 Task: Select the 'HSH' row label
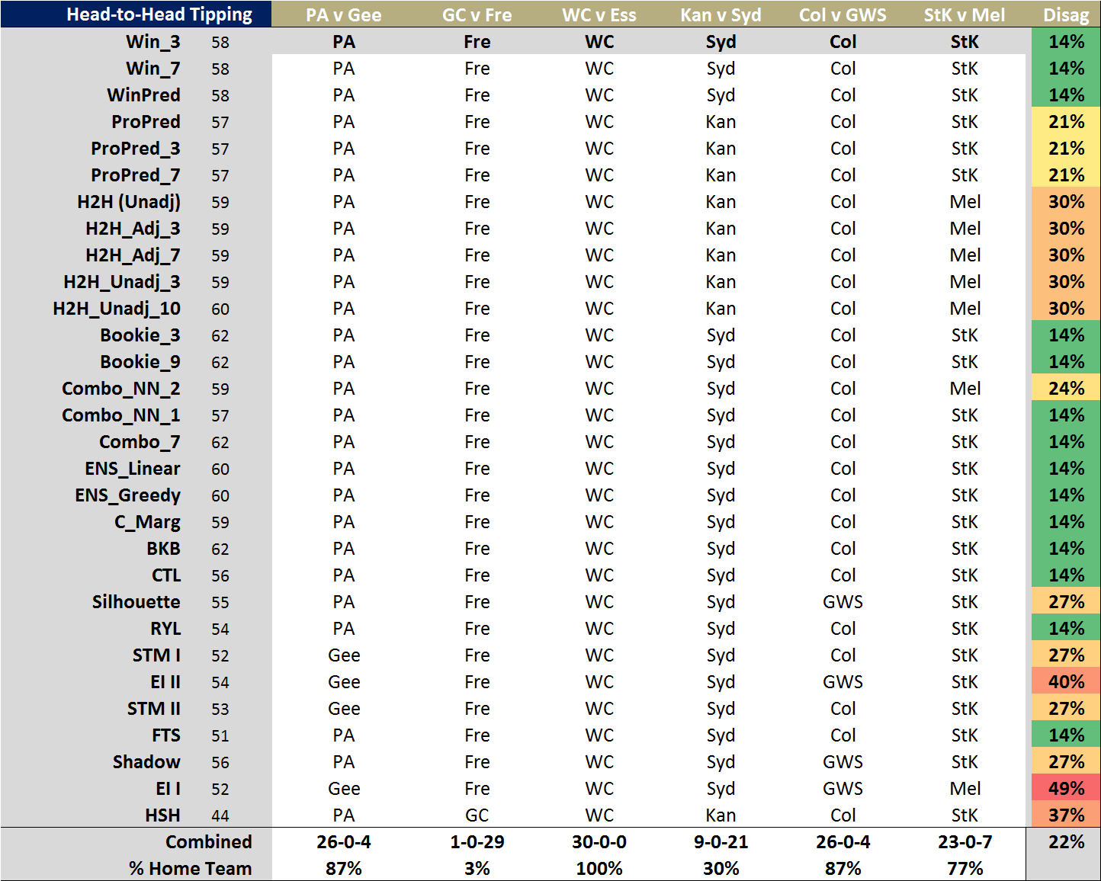pyautogui.click(x=163, y=815)
